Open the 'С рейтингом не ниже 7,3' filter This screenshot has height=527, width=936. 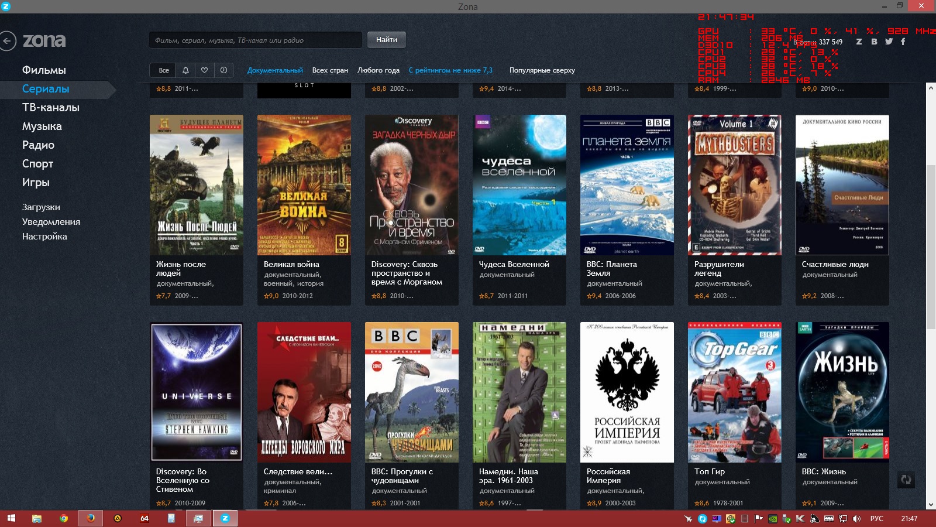coord(450,70)
